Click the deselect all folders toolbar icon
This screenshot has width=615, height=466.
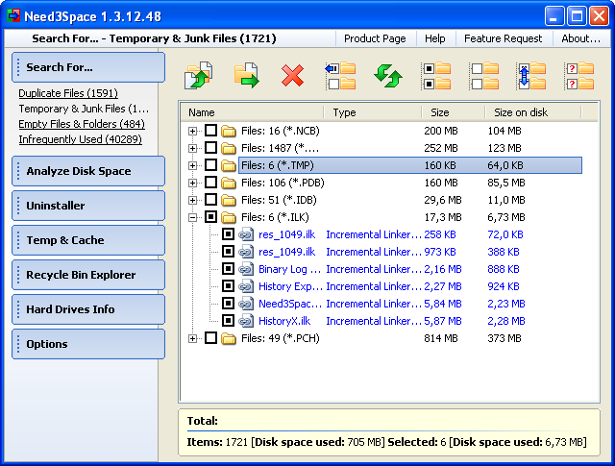coord(484,76)
